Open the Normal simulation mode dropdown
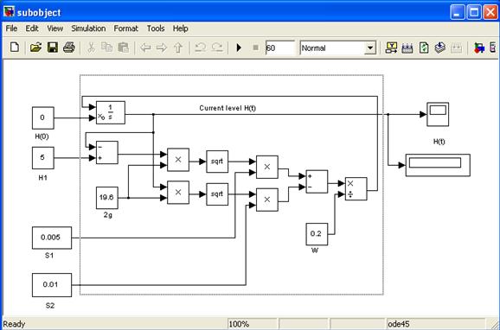This screenshot has width=500, height=330. point(370,48)
